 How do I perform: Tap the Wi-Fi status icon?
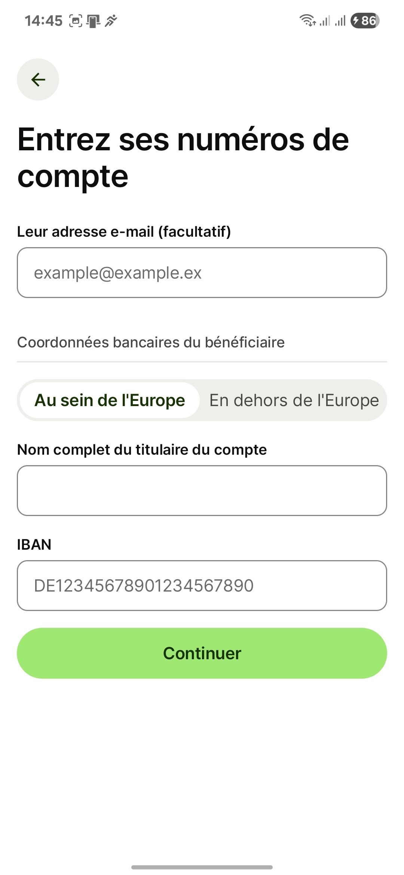308,20
